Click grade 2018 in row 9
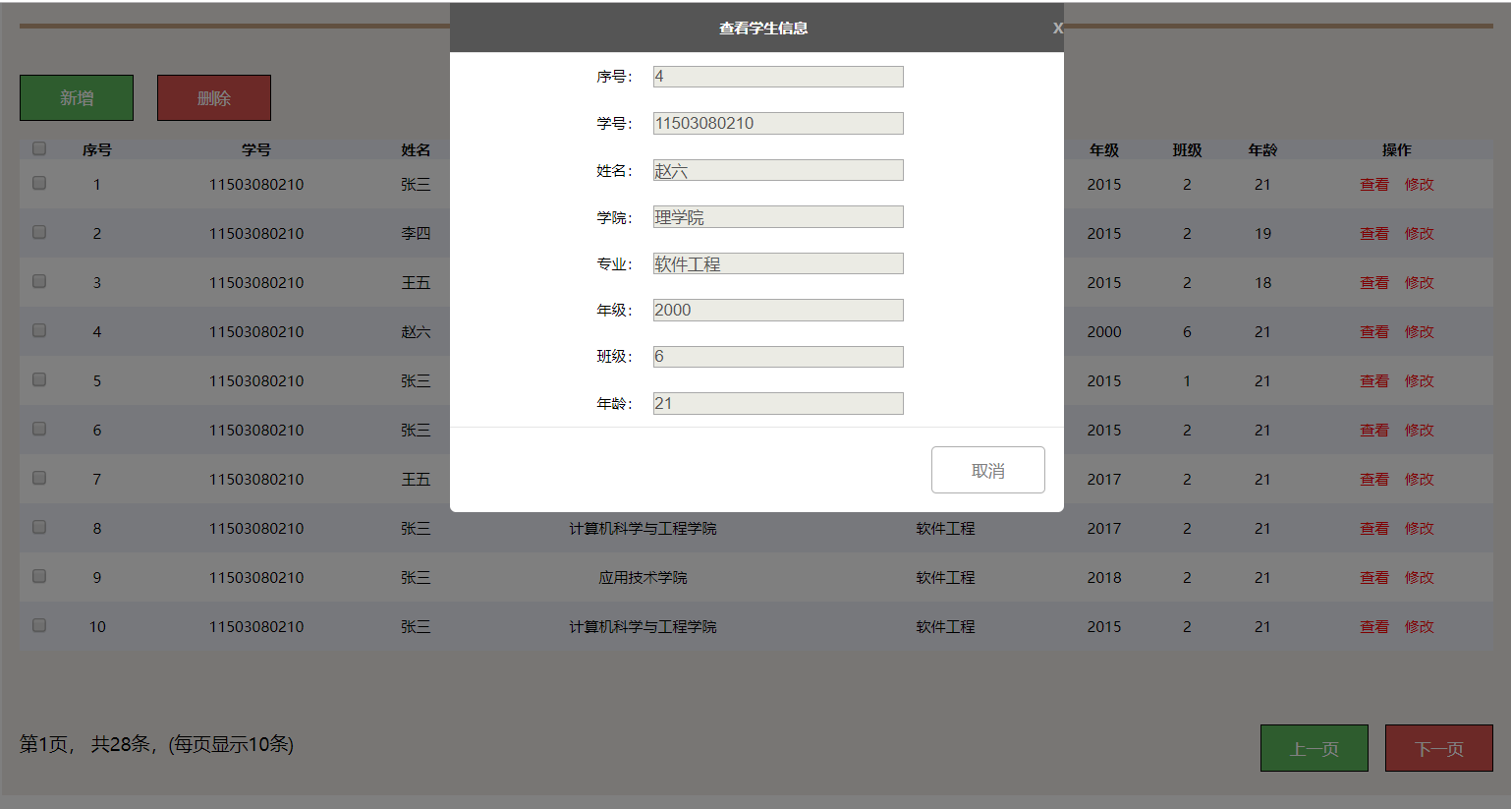 [x=1104, y=578]
